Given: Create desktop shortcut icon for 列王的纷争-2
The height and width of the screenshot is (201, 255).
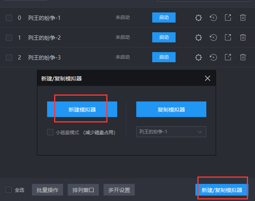Looking at the screenshot, I should [x=228, y=37].
